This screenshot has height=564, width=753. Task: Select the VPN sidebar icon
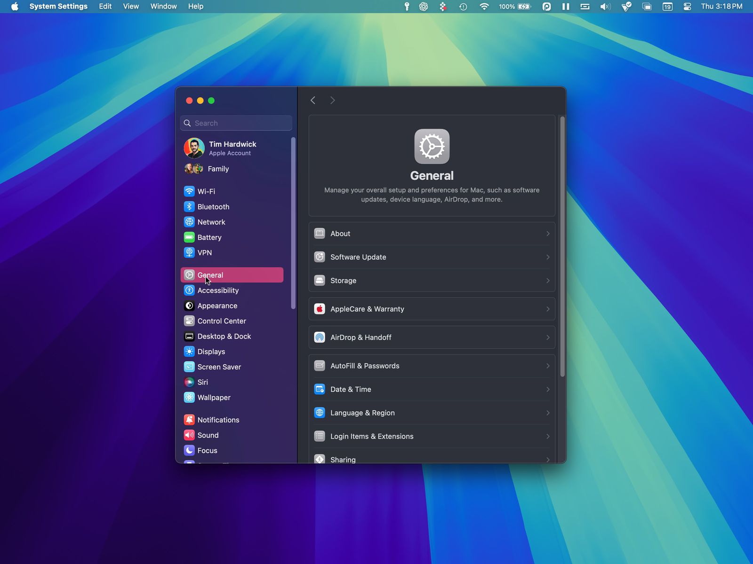click(189, 252)
